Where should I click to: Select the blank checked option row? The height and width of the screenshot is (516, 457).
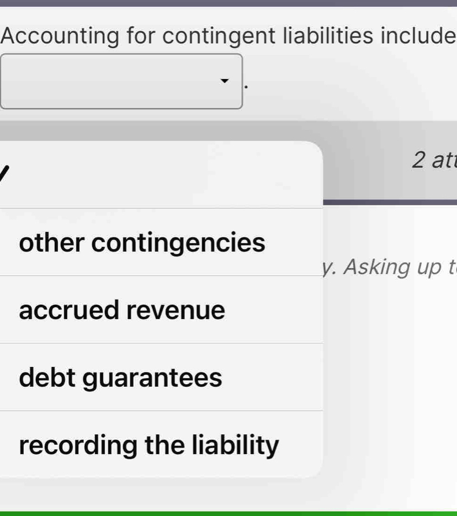click(160, 175)
